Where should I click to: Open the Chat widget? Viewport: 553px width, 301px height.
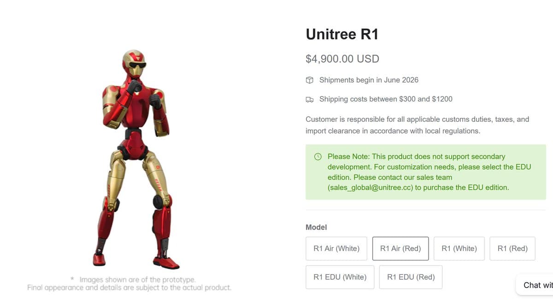click(x=535, y=285)
